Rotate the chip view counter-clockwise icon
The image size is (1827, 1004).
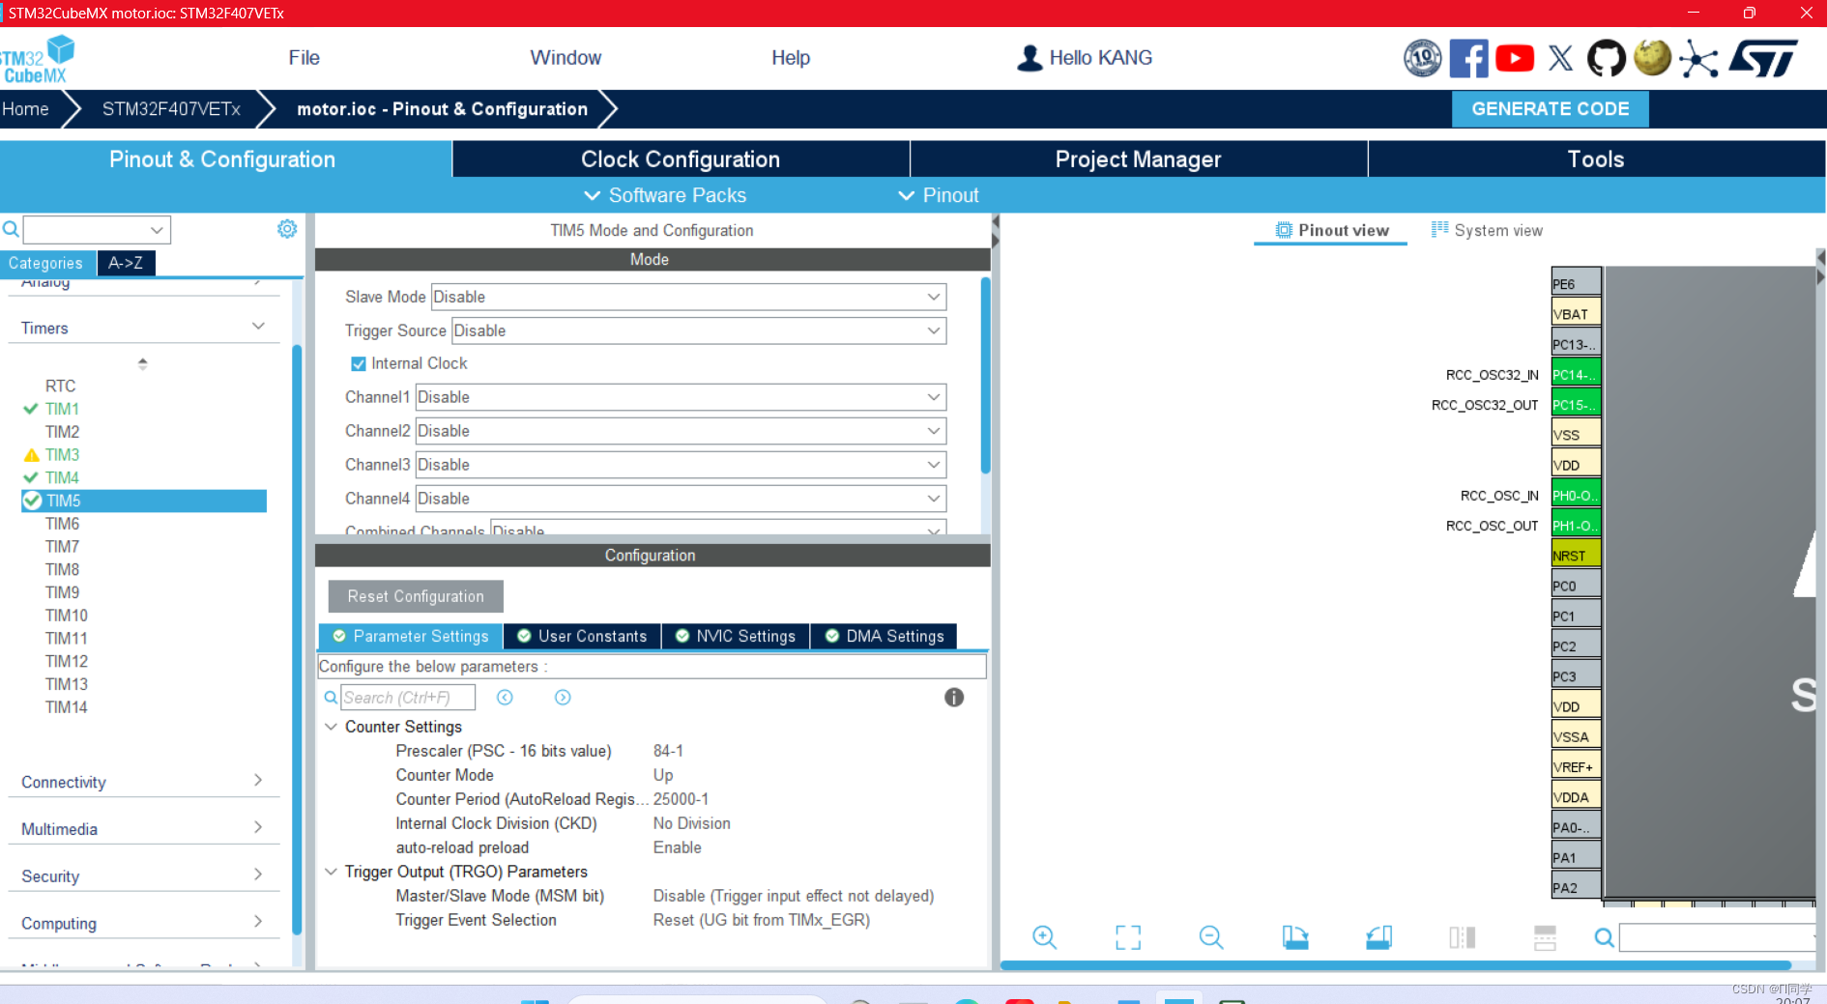point(1378,937)
